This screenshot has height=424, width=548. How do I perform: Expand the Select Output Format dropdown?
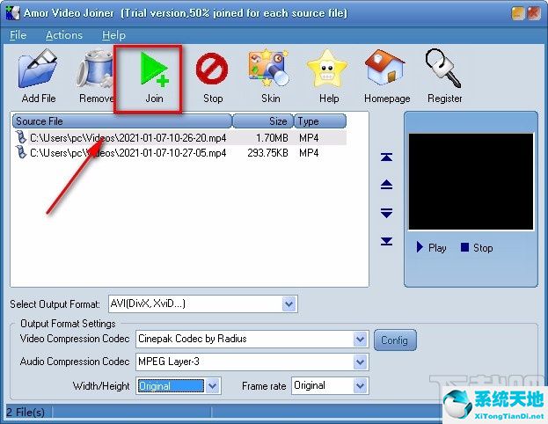289,303
